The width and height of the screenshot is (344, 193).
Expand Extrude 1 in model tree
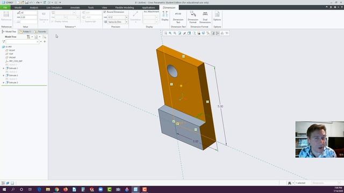tap(3, 68)
